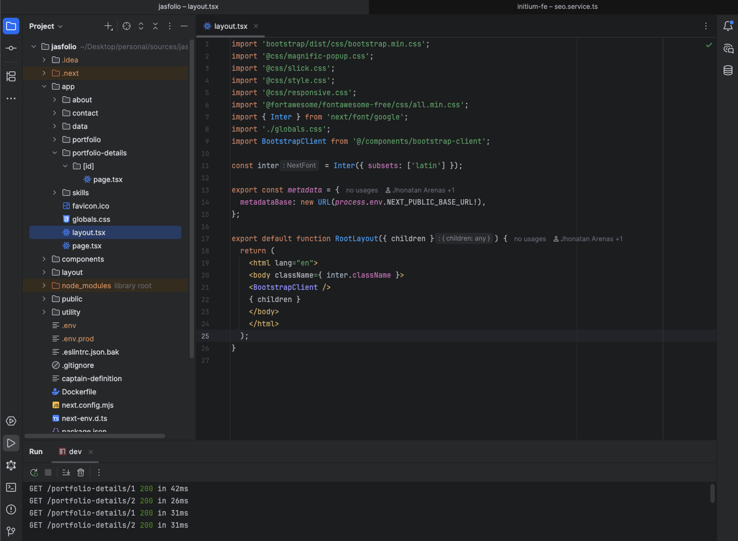Image resolution: width=738 pixels, height=541 pixels.
Task: Open the Project view dropdown
Action: (46, 26)
